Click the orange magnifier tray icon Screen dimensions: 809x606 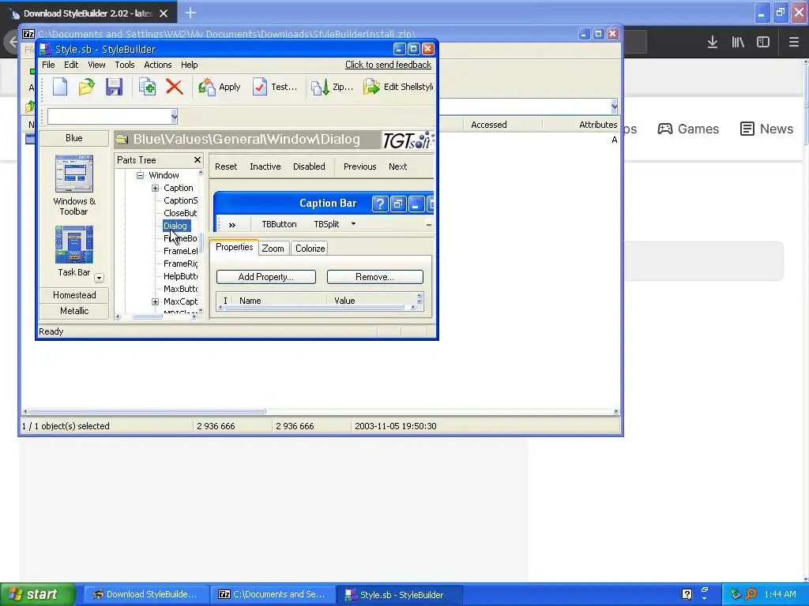pos(751,594)
